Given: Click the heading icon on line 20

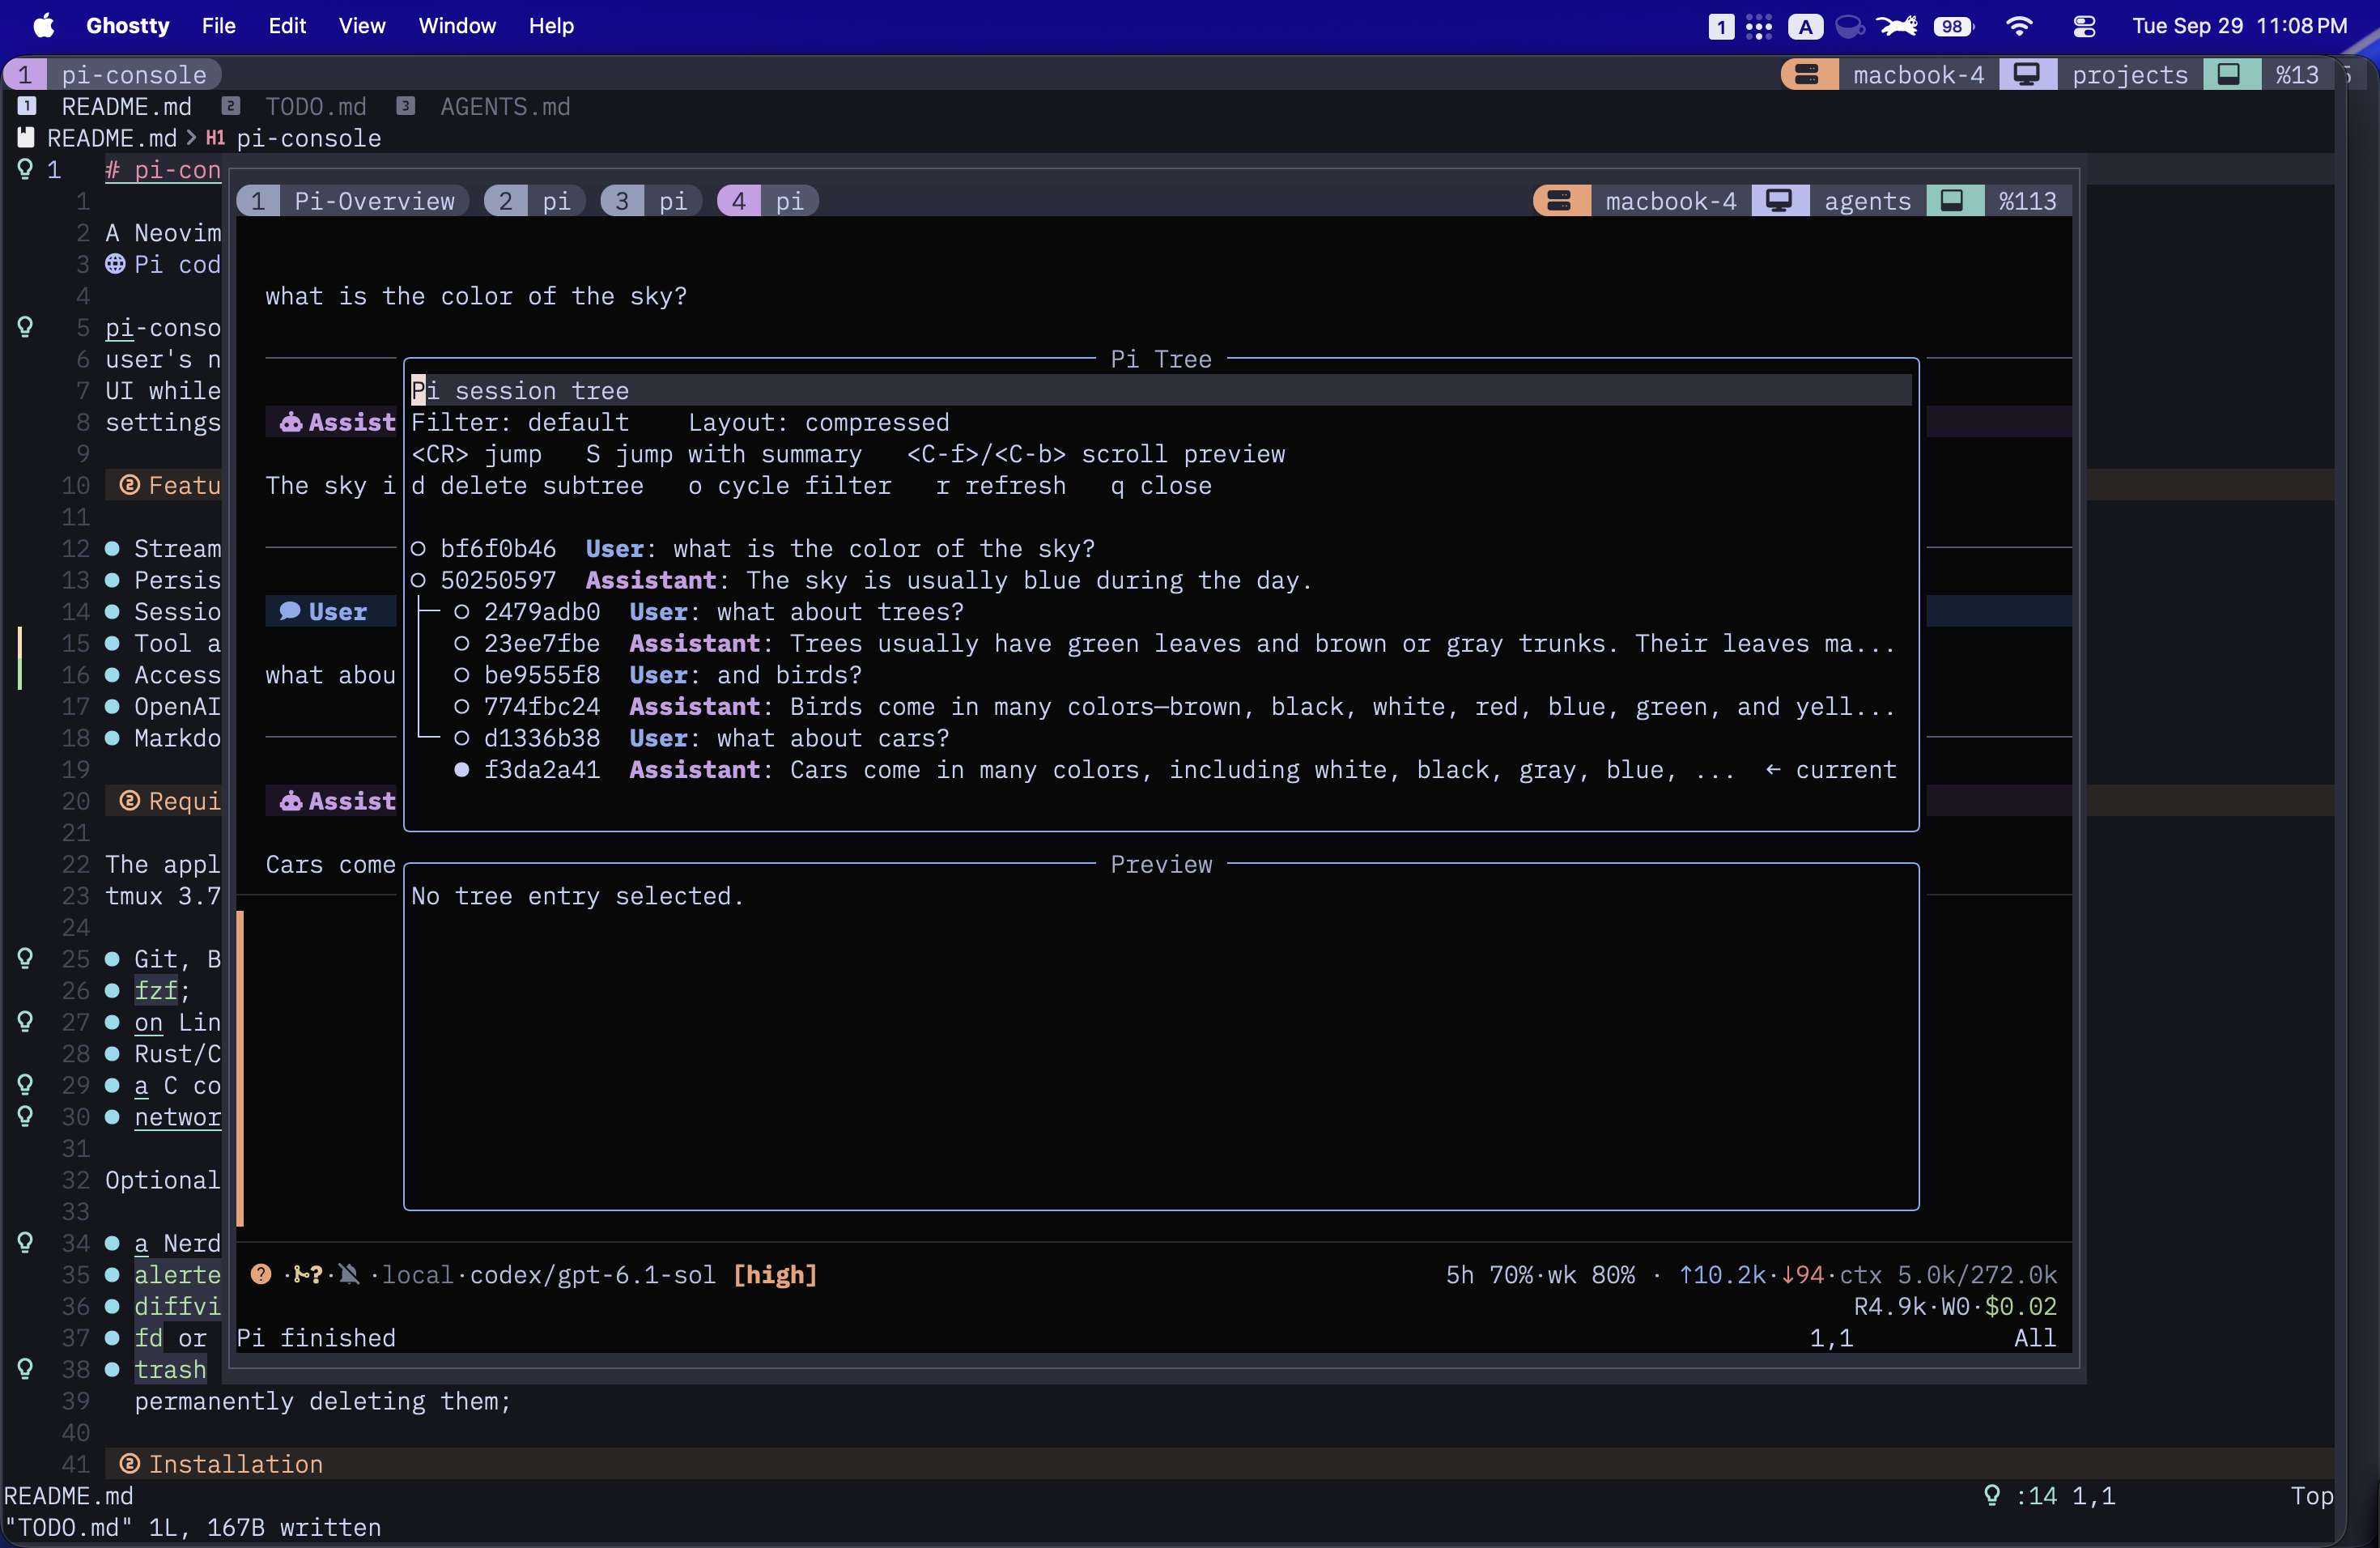Looking at the screenshot, I should click(x=129, y=801).
